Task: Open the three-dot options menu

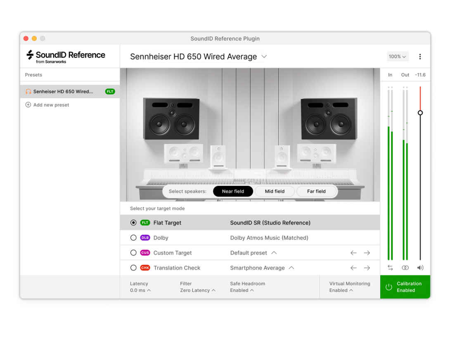Action: [420, 56]
